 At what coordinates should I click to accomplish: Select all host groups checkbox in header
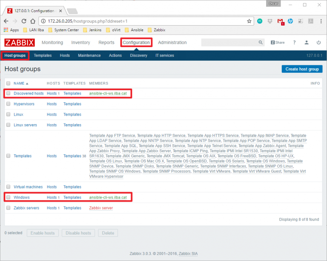(9, 83)
